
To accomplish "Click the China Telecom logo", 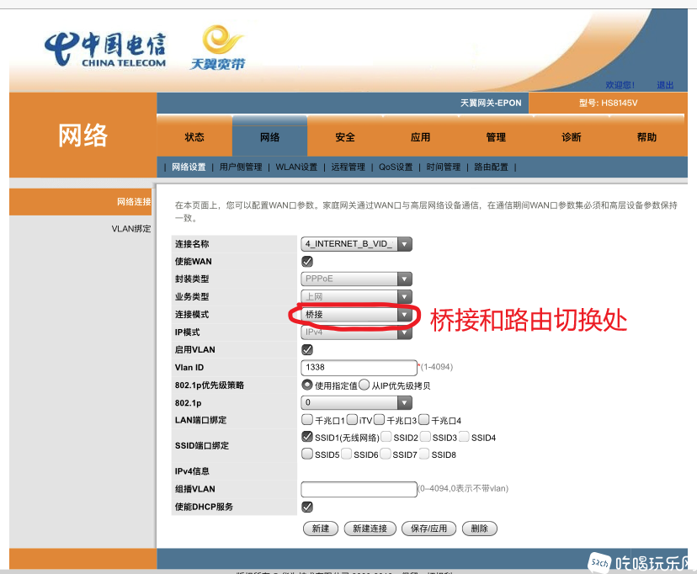I will pos(105,50).
